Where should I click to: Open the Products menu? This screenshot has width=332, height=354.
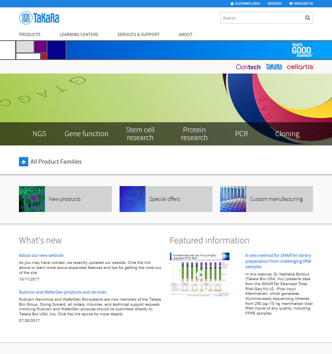(29, 34)
